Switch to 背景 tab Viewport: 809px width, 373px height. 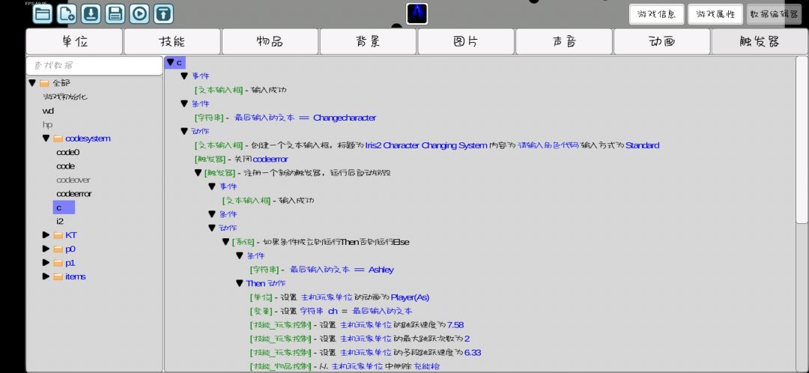coord(368,41)
